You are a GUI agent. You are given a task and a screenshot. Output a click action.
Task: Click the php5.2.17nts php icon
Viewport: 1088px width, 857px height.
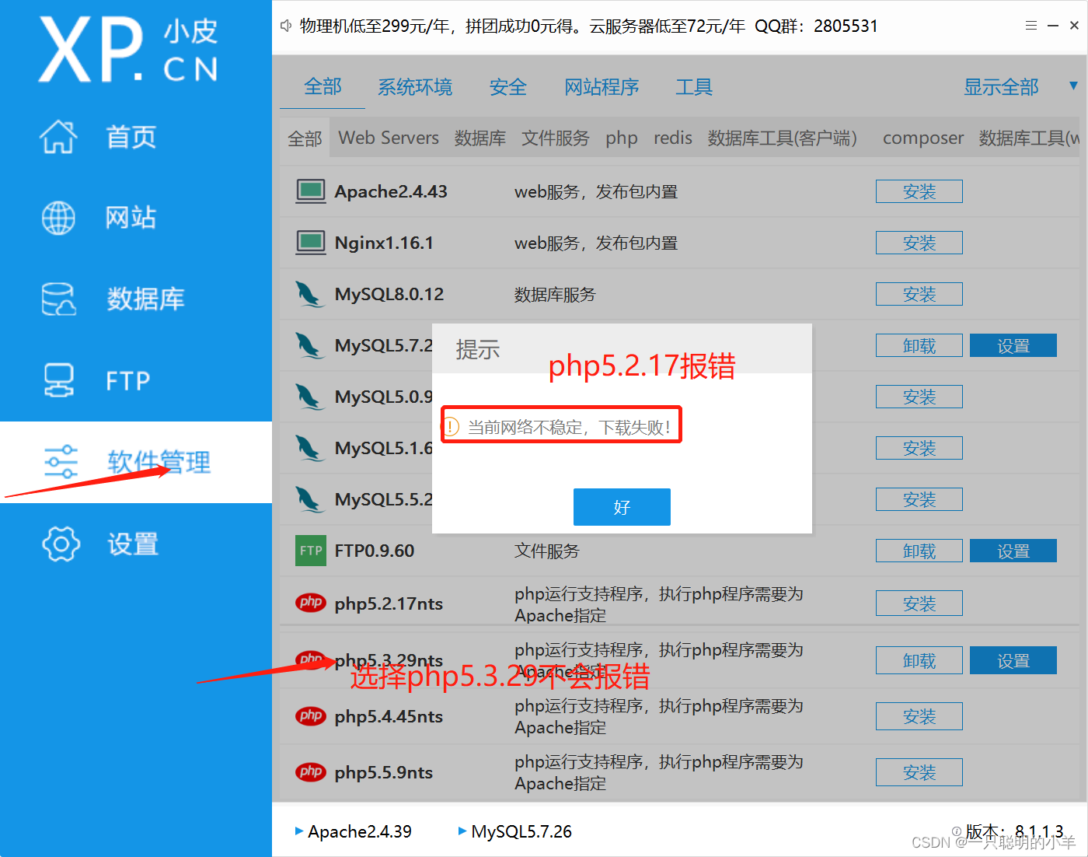tap(311, 603)
